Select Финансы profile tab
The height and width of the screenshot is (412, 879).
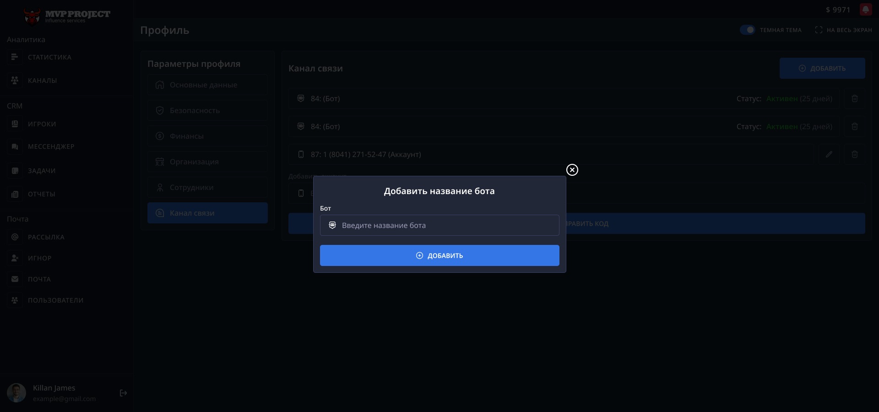pos(207,136)
